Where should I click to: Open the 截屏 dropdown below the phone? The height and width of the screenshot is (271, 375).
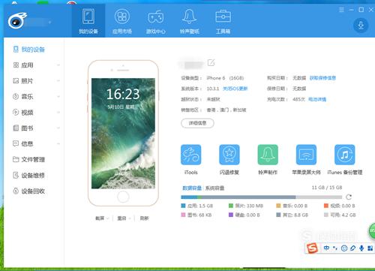(102, 218)
